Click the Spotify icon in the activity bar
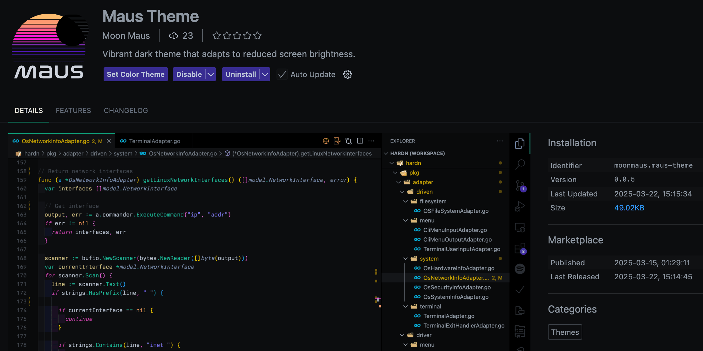 [520, 268]
